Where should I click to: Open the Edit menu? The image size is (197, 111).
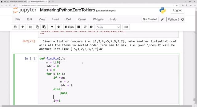[x=30, y=19]
